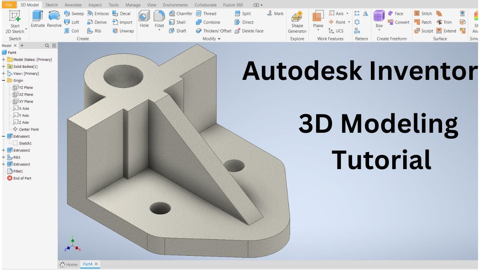Switch to the Sketch ribbon tab

(x=52, y=5)
